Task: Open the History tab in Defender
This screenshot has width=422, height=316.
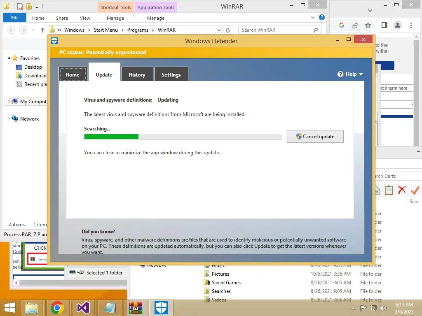Action: click(x=137, y=74)
